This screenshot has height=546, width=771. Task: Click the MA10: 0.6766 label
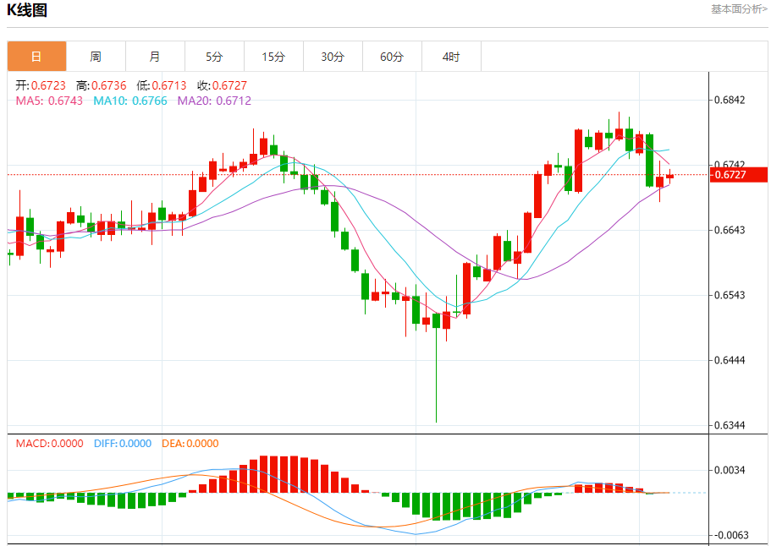point(130,101)
